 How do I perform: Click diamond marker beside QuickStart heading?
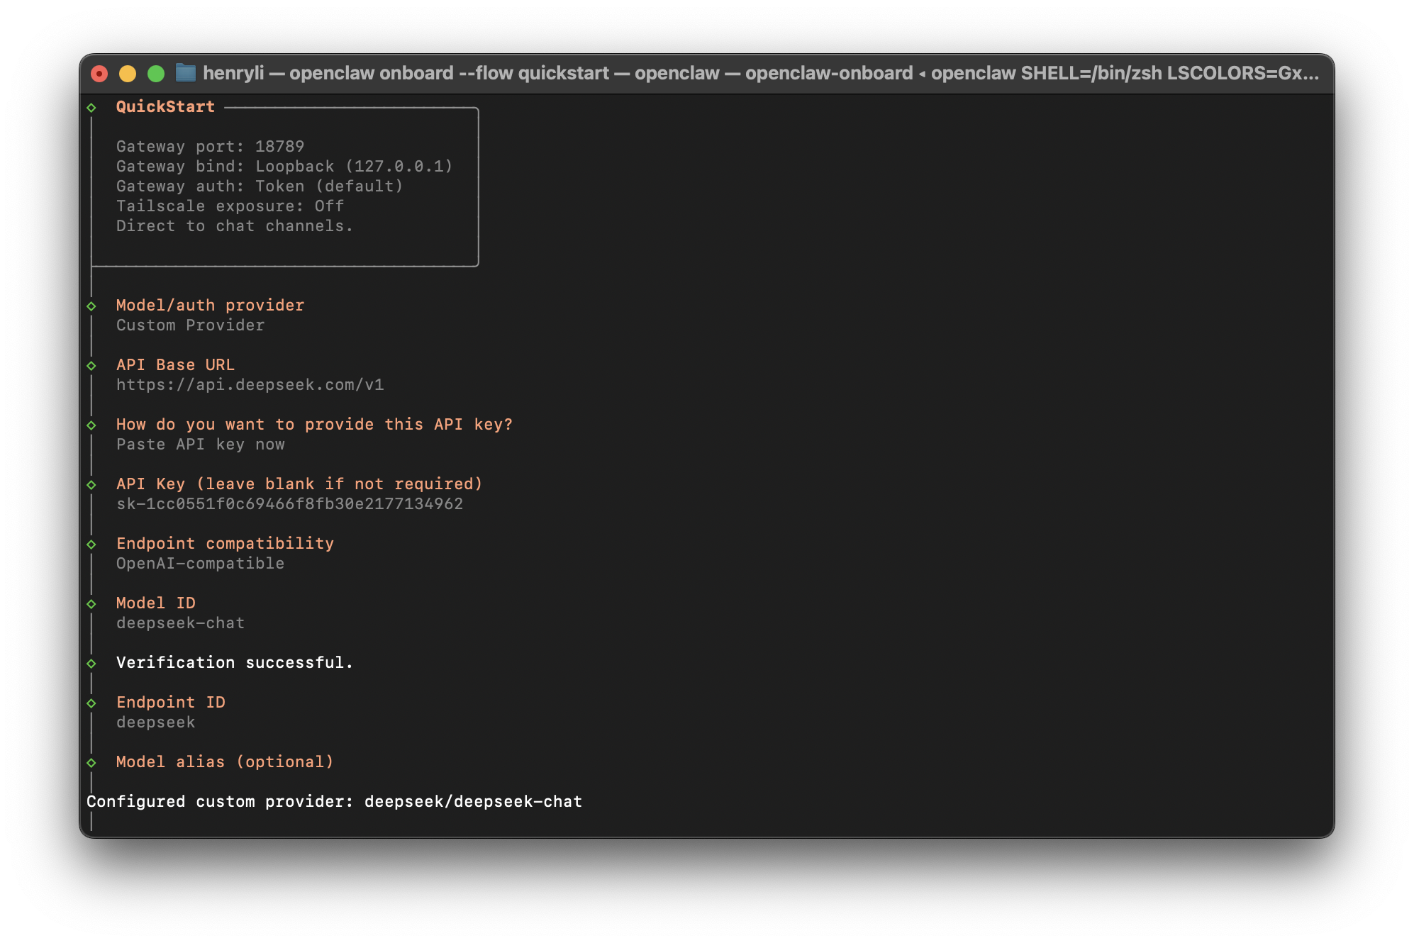coord(91,108)
